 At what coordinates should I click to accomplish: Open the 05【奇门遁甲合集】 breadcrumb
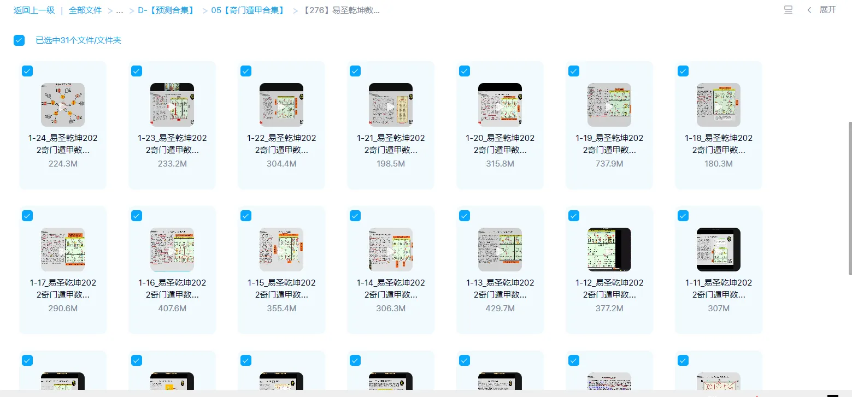click(249, 10)
